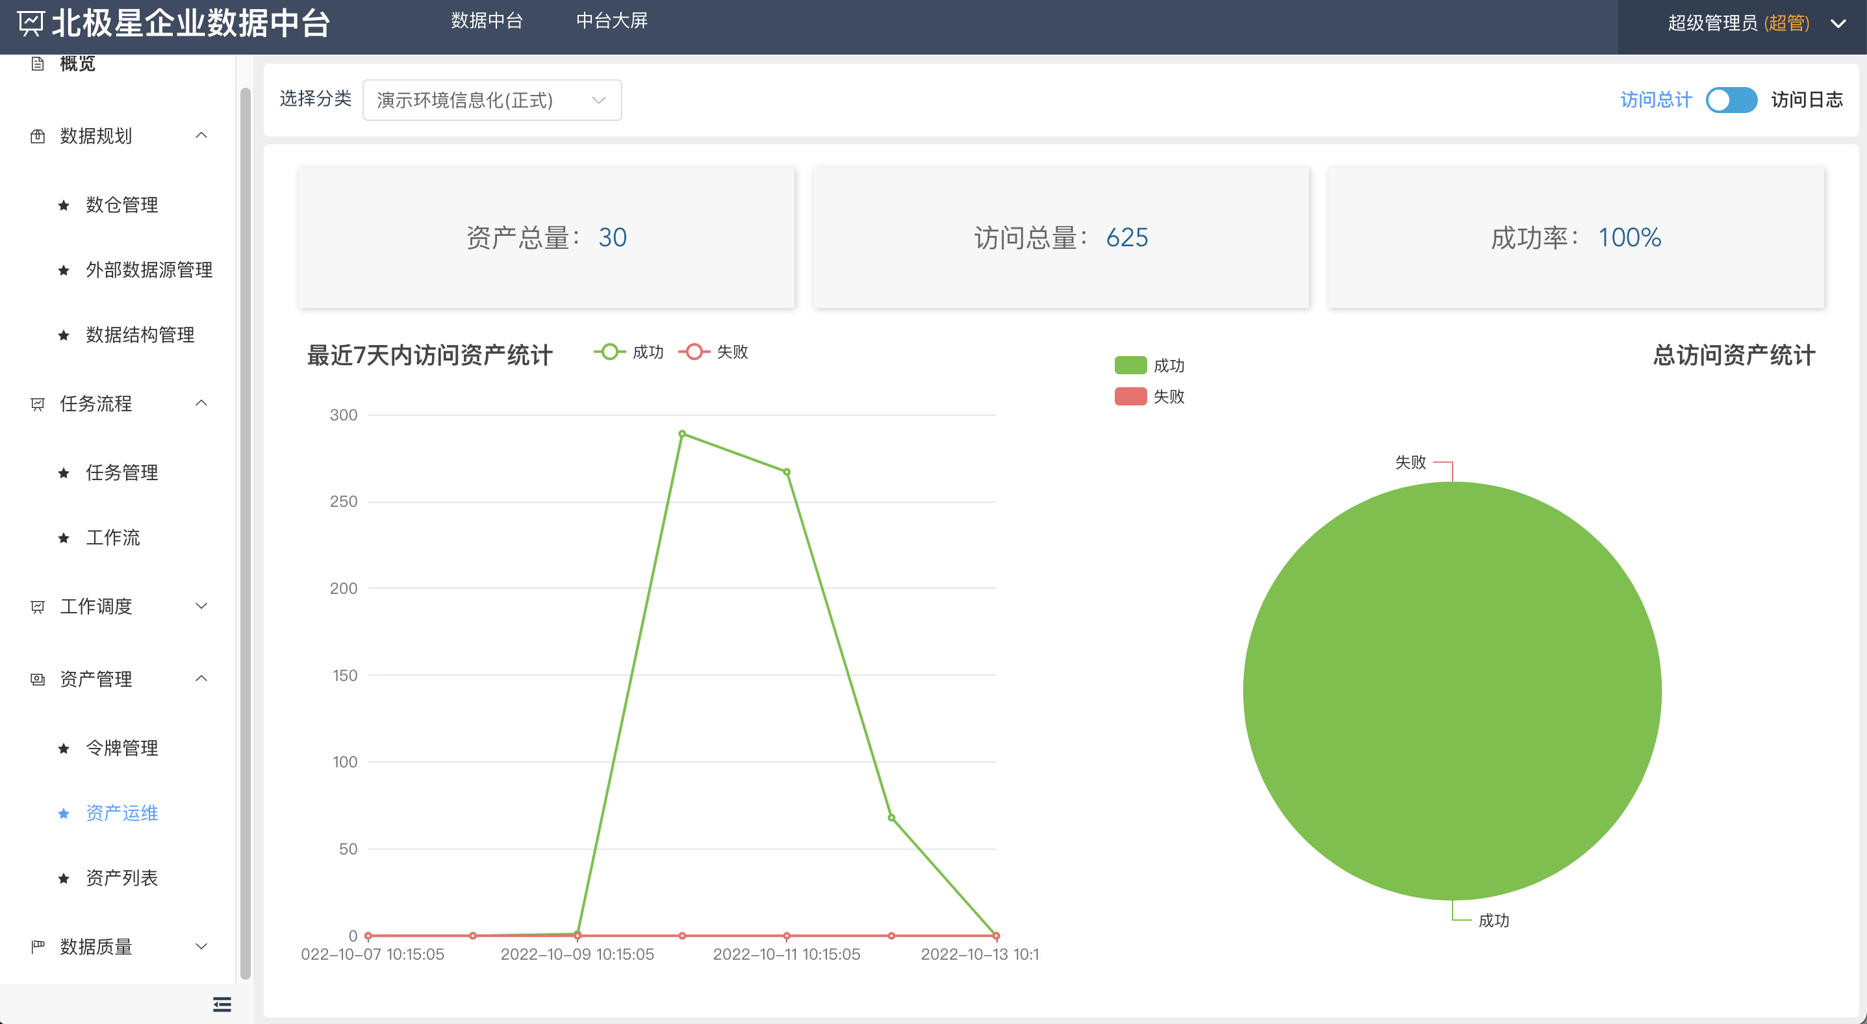The height and width of the screenshot is (1024, 1867).
Task: Toggle 失败 series in line chart legend
Action: coord(713,352)
